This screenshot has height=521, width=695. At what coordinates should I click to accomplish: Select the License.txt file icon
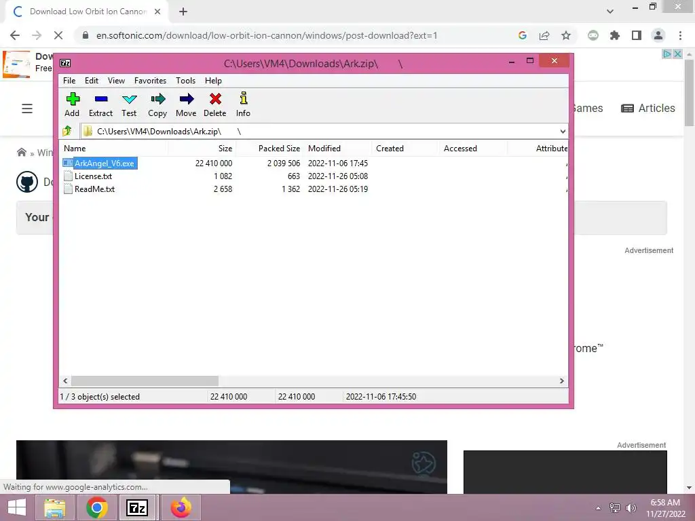pyautogui.click(x=68, y=176)
